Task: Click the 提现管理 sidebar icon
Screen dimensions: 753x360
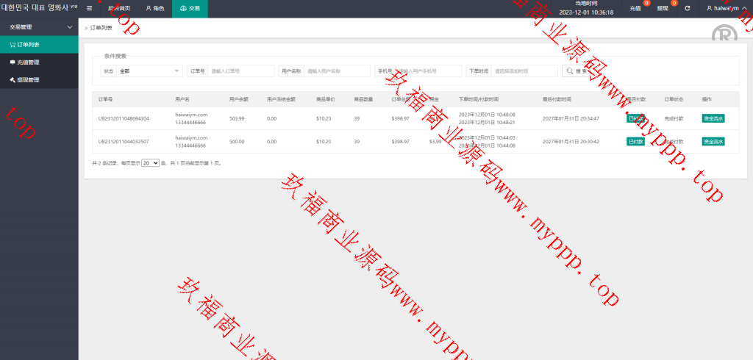Action: tap(13, 80)
